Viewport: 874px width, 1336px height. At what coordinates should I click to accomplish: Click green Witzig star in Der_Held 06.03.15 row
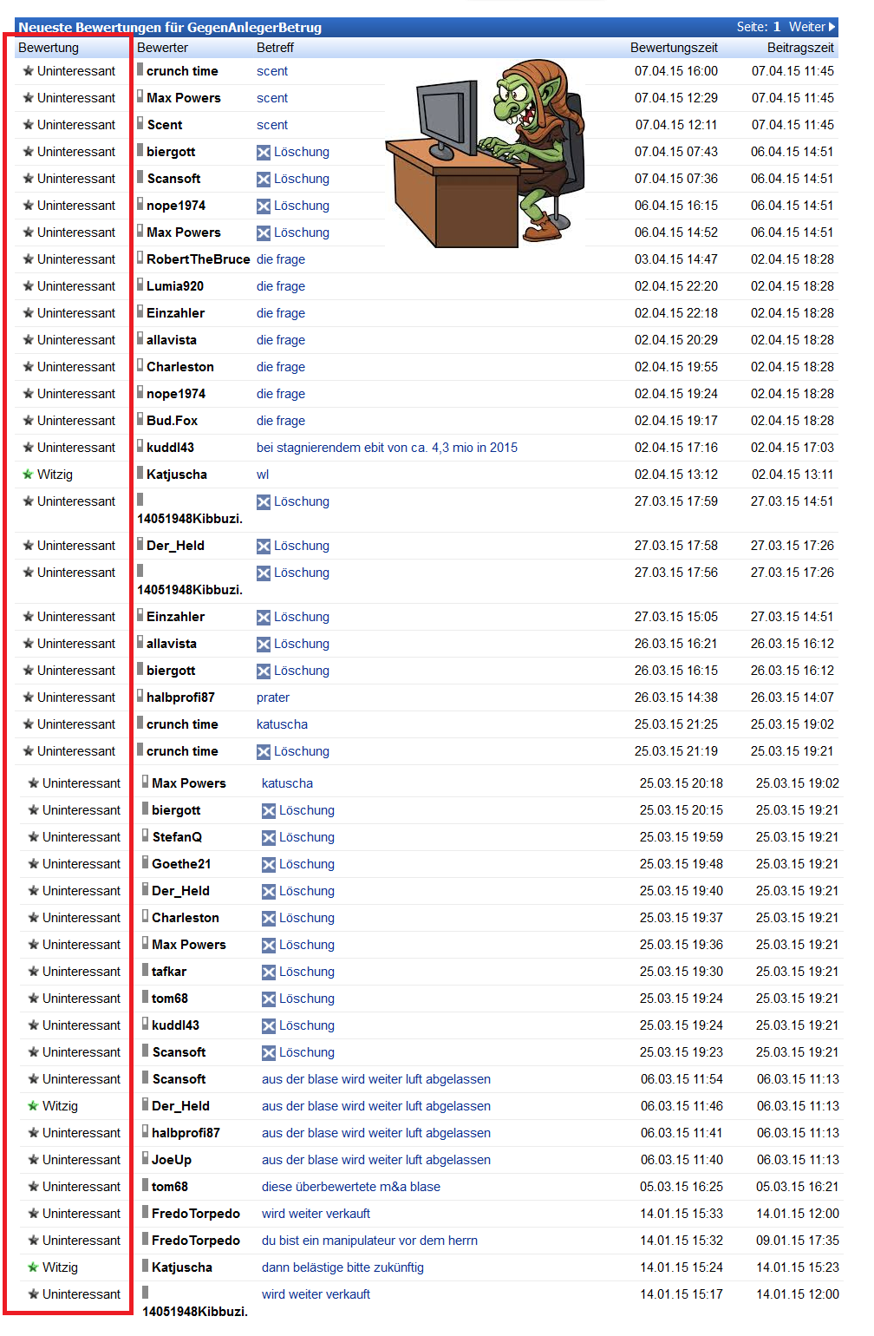pyautogui.click(x=34, y=1106)
